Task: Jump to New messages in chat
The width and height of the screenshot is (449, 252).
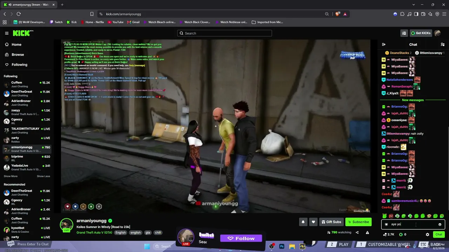Action: click(x=413, y=100)
